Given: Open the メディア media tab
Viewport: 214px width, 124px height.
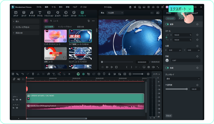Looking at the screenshot, I should click(x=16, y=14).
